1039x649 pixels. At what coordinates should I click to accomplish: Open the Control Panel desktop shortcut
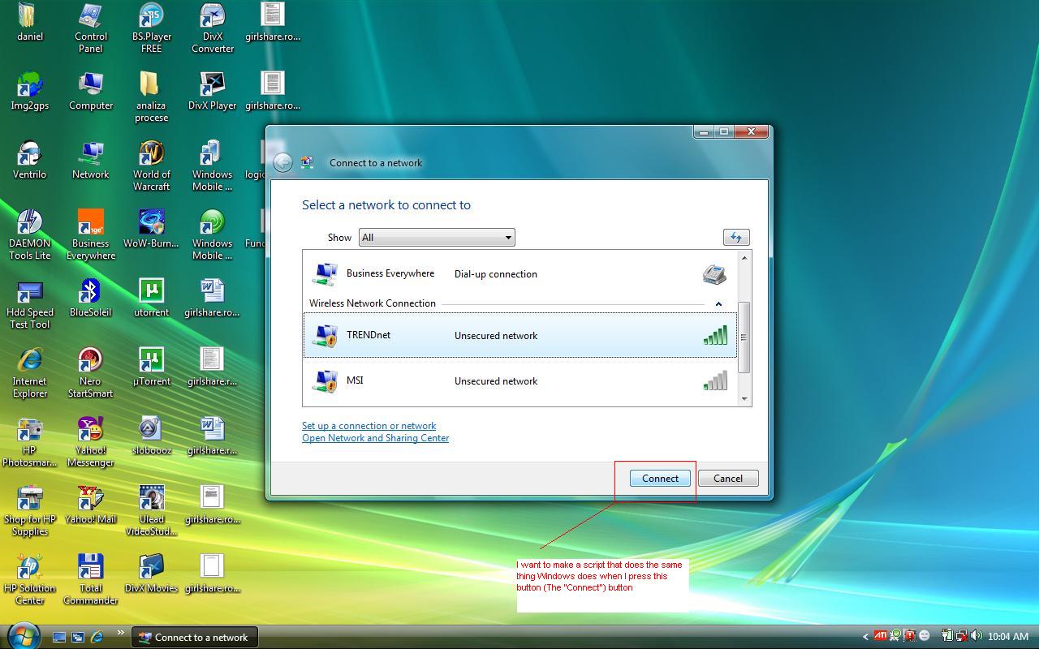[x=90, y=28]
